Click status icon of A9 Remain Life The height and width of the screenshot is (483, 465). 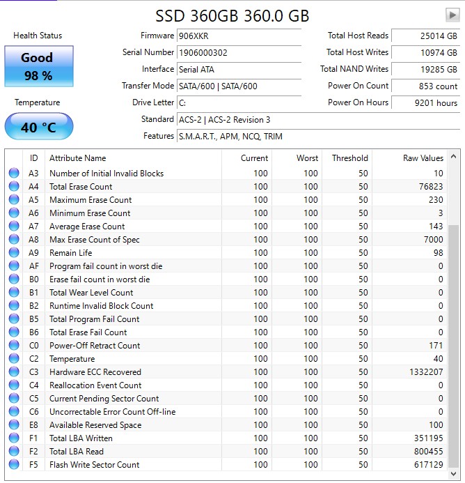[14, 252]
